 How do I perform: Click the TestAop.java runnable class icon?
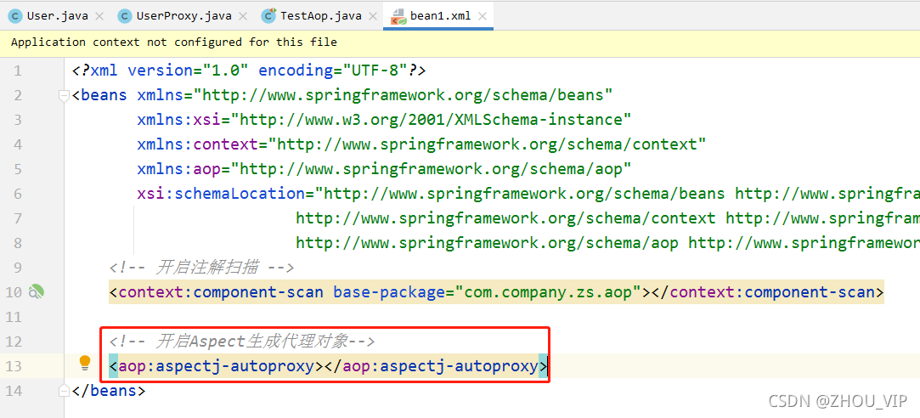click(x=268, y=16)
